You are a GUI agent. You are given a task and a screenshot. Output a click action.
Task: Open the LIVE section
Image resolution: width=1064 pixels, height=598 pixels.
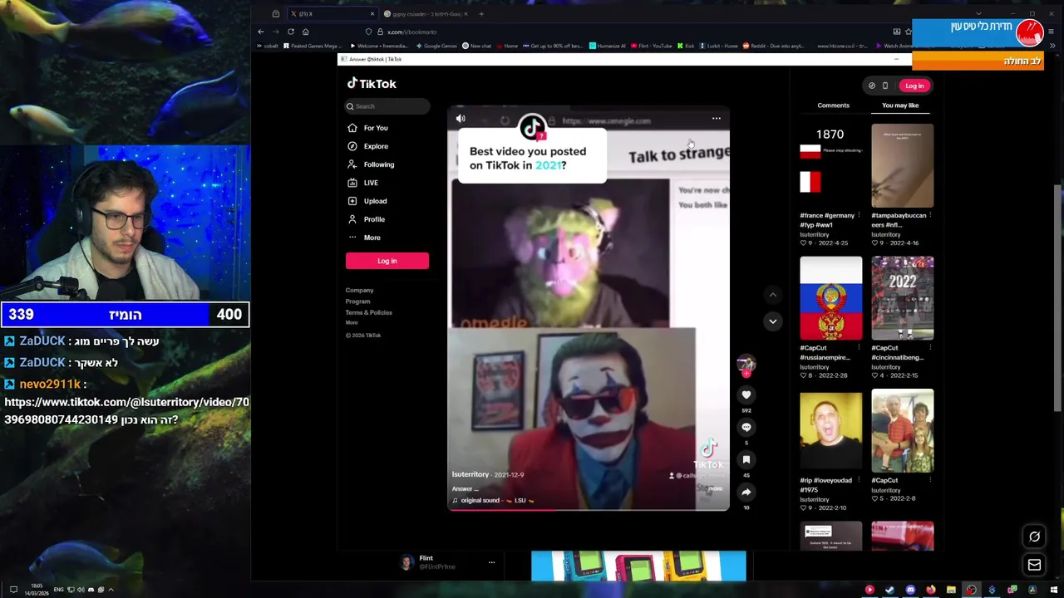point(371,183)
